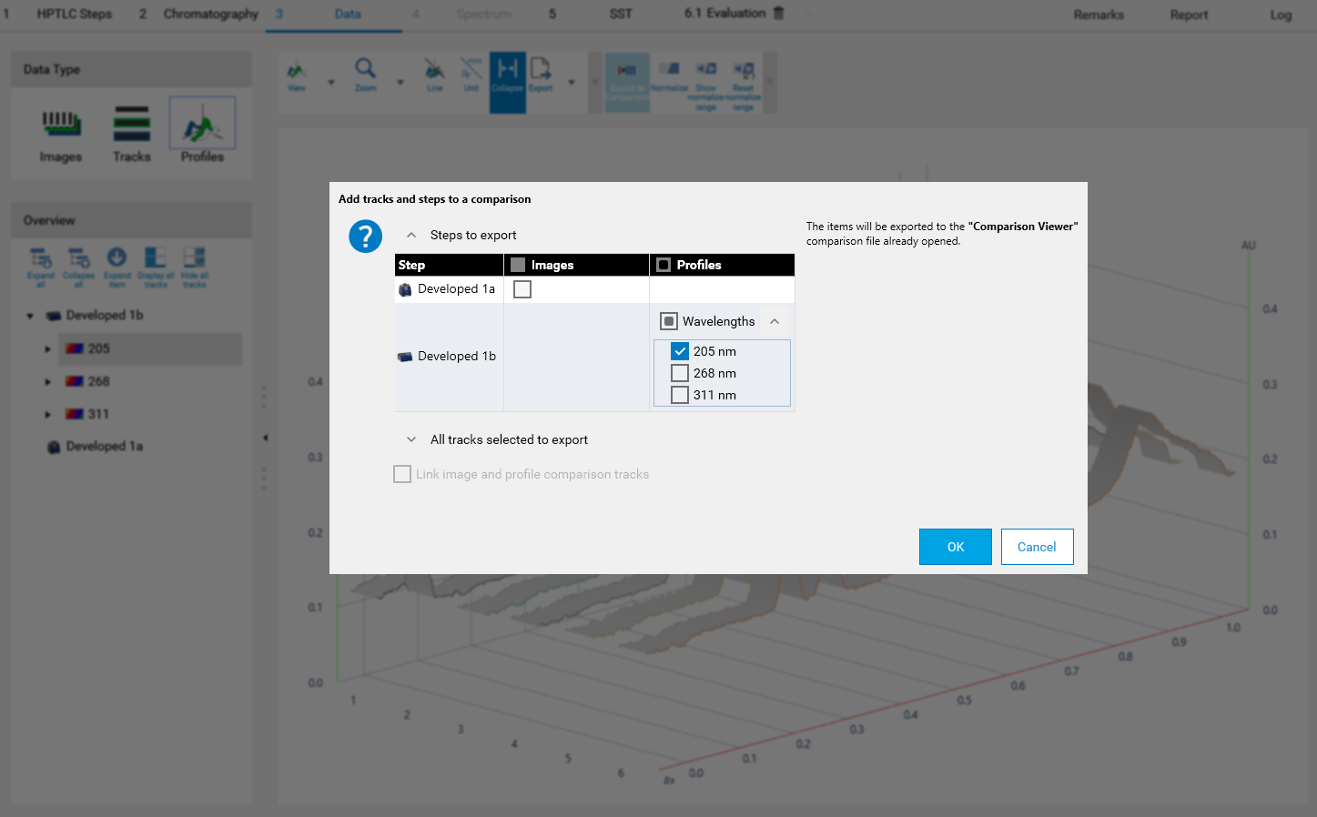Image resolution: width=1317 pixels, height=817 pixels.
Task: Confirm the dialog with OK
Action: pos(955,547)
